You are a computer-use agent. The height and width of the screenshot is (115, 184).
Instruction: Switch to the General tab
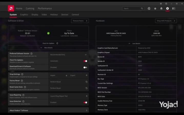[x=75, y=15]
